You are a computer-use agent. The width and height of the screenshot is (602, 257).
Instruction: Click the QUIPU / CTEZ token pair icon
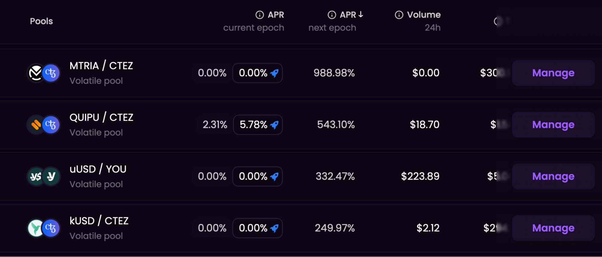(44, 125)
